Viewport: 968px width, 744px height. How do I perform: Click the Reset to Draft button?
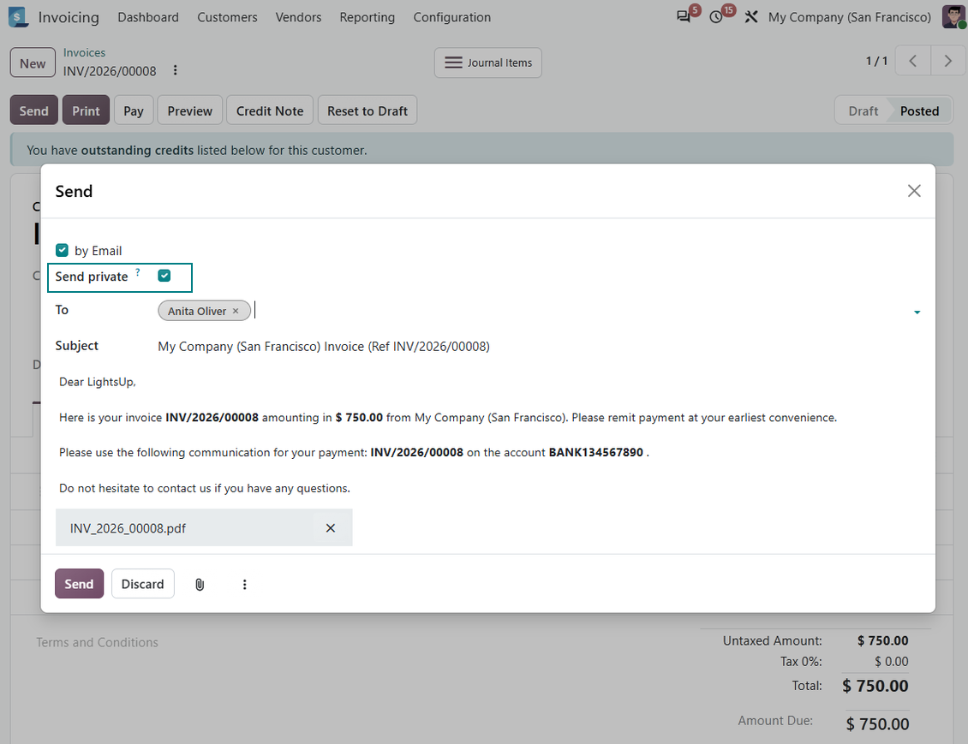pyautogui.click(x=367, y=110)
